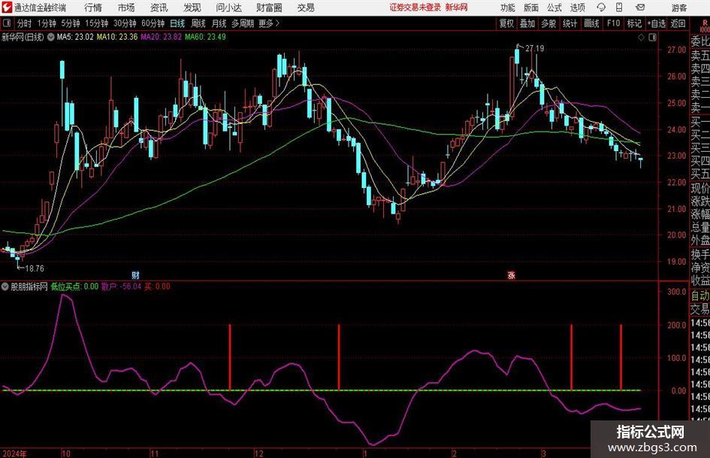Open F10 company information
This screenshot has width=710, height=458.
(x=613, y=23)
